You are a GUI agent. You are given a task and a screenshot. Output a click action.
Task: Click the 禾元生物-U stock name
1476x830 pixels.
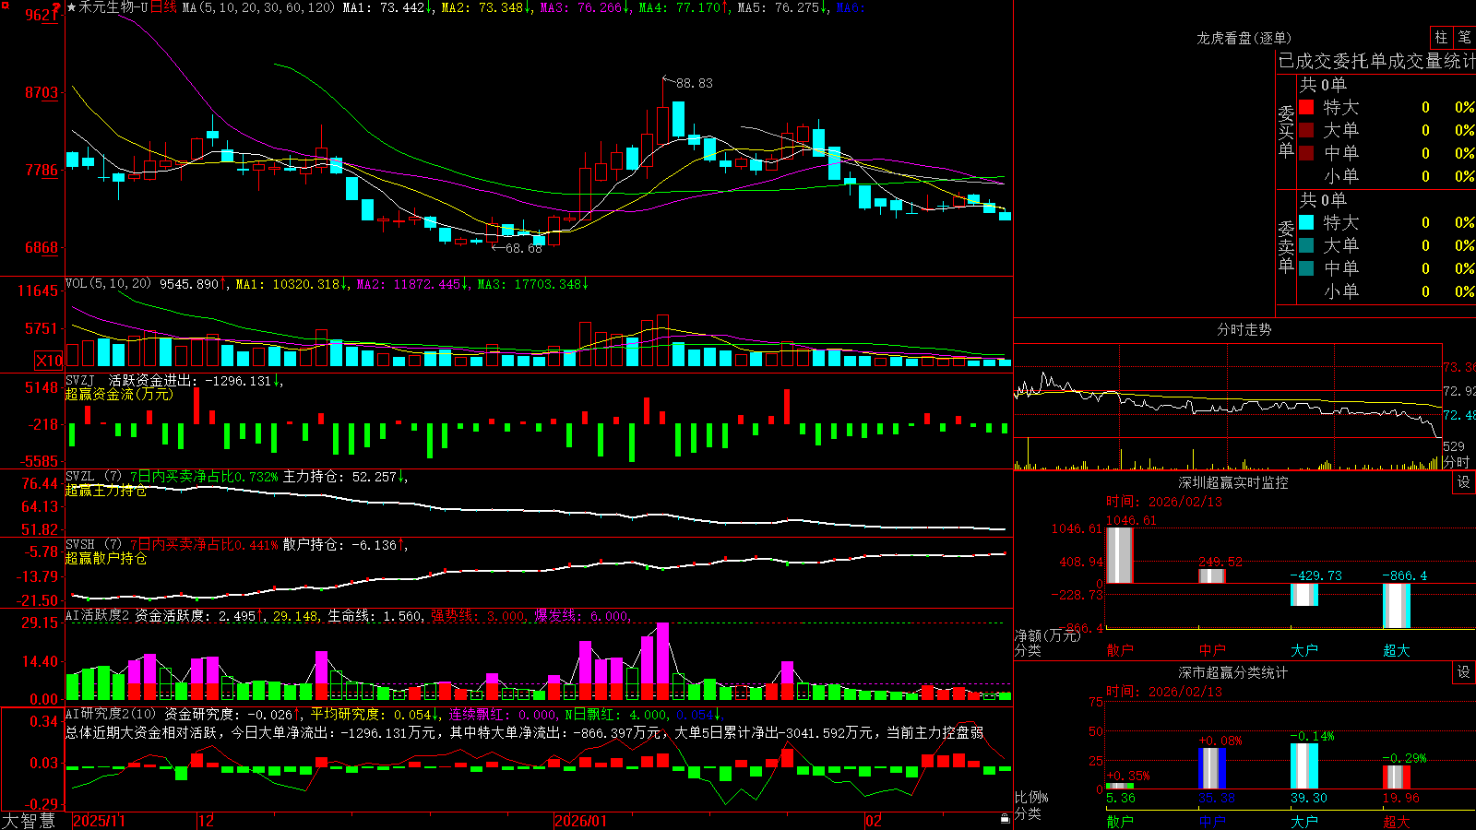tap(113, 7)
